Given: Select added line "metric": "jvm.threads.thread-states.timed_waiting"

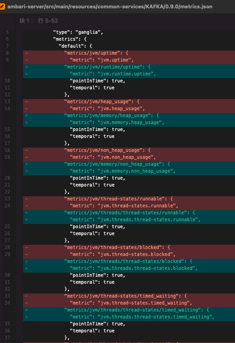Looking at the screenshot, I should pos(129,317).
